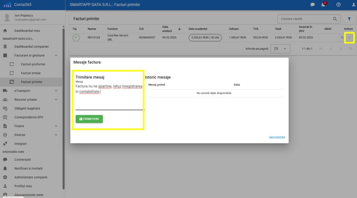Click the filter funnel button
The image size is (357, 198).
pyautogui.click(x=349, y=19)
